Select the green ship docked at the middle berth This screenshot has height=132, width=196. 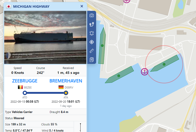click(x=119, y=75)
